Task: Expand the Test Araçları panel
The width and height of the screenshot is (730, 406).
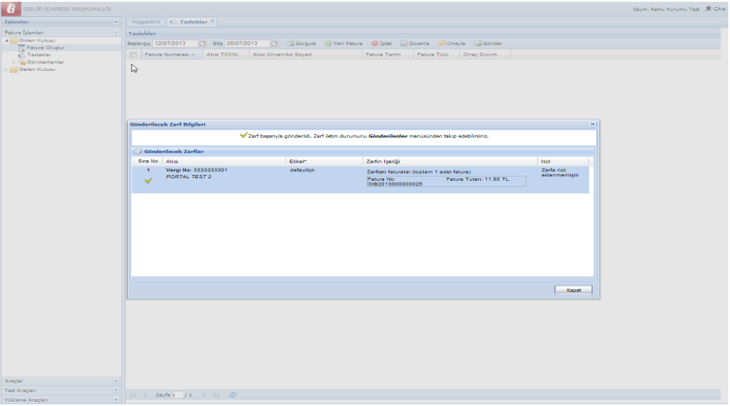Action: click(116, 390)
